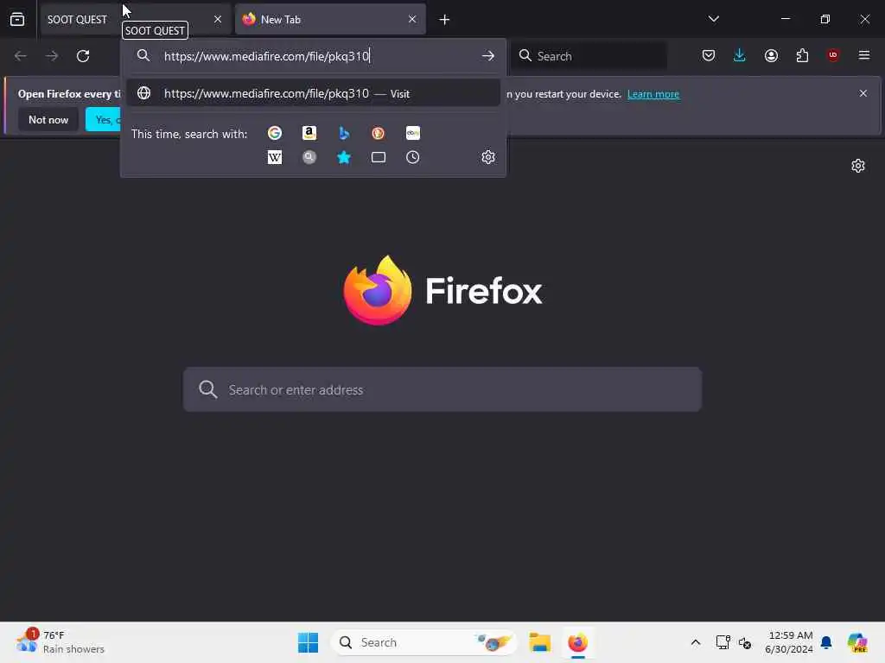Viewport: 885px width, 663px height.
Task: Show hidden system tray icons
Action: (x=696, y=642)
